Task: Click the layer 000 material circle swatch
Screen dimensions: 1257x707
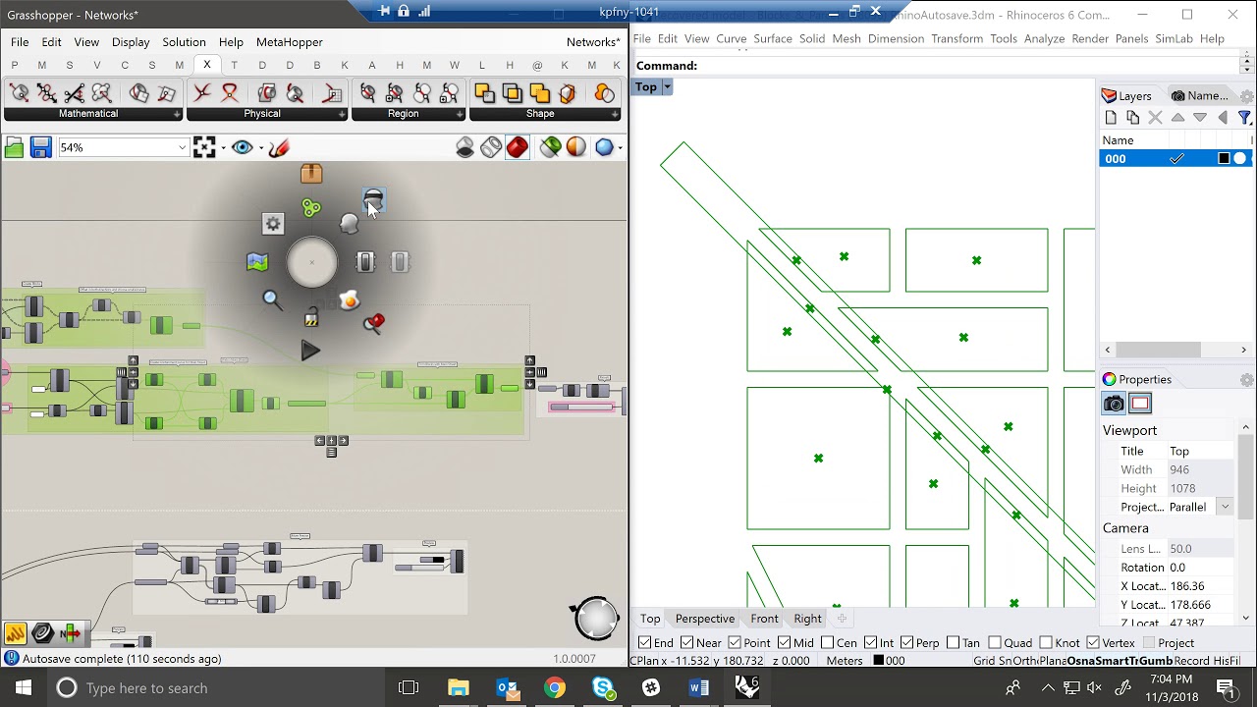Action: point(1240,159)
